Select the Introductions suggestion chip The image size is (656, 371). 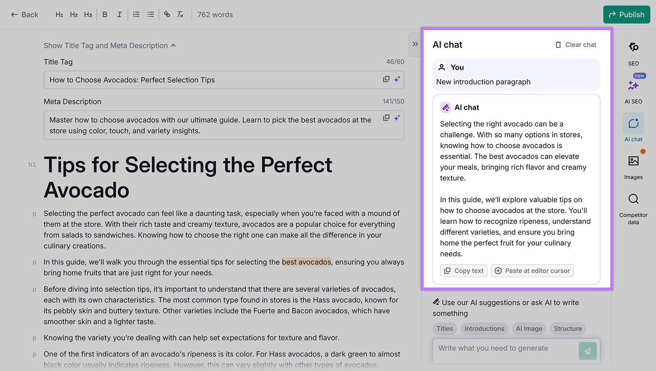tap(484, 328)
